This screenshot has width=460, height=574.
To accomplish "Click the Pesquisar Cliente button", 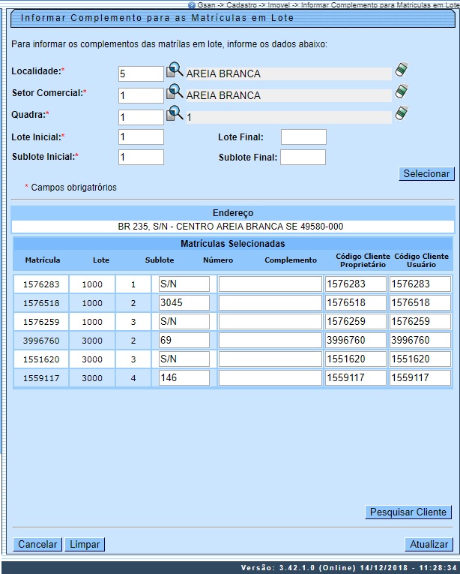I will coord(409,512).
